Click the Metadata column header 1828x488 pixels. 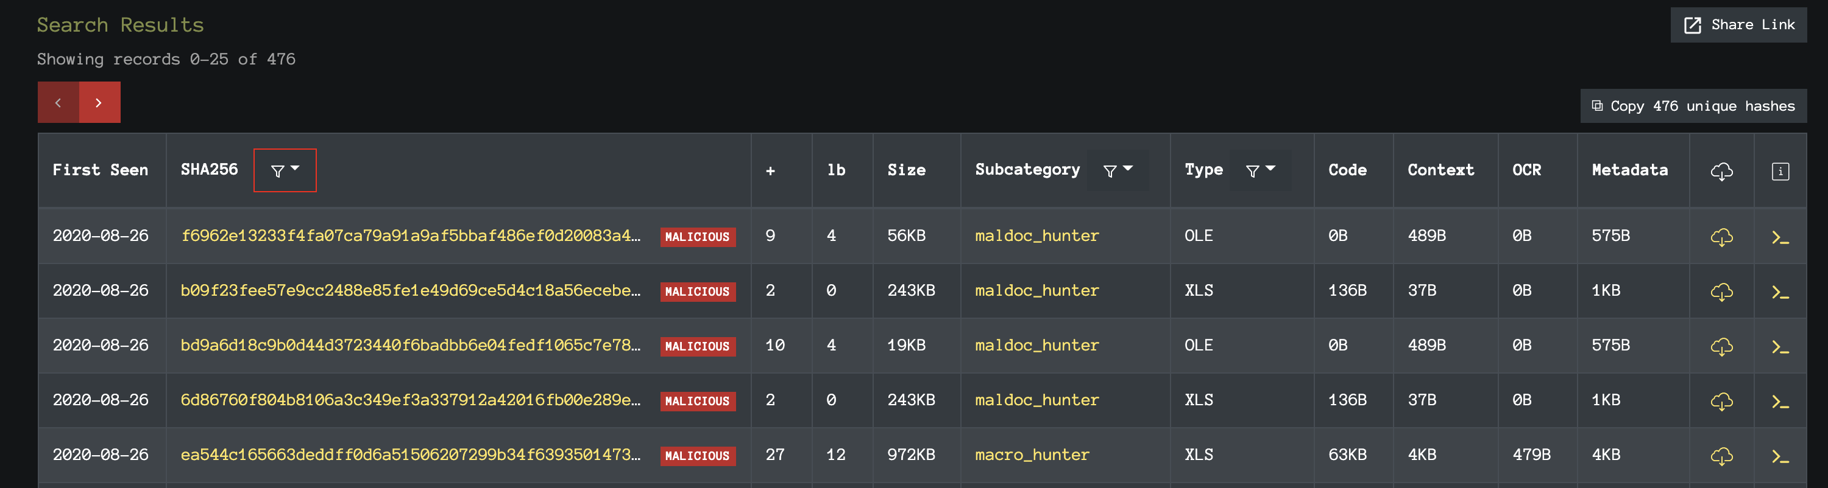pos(1629,170)
